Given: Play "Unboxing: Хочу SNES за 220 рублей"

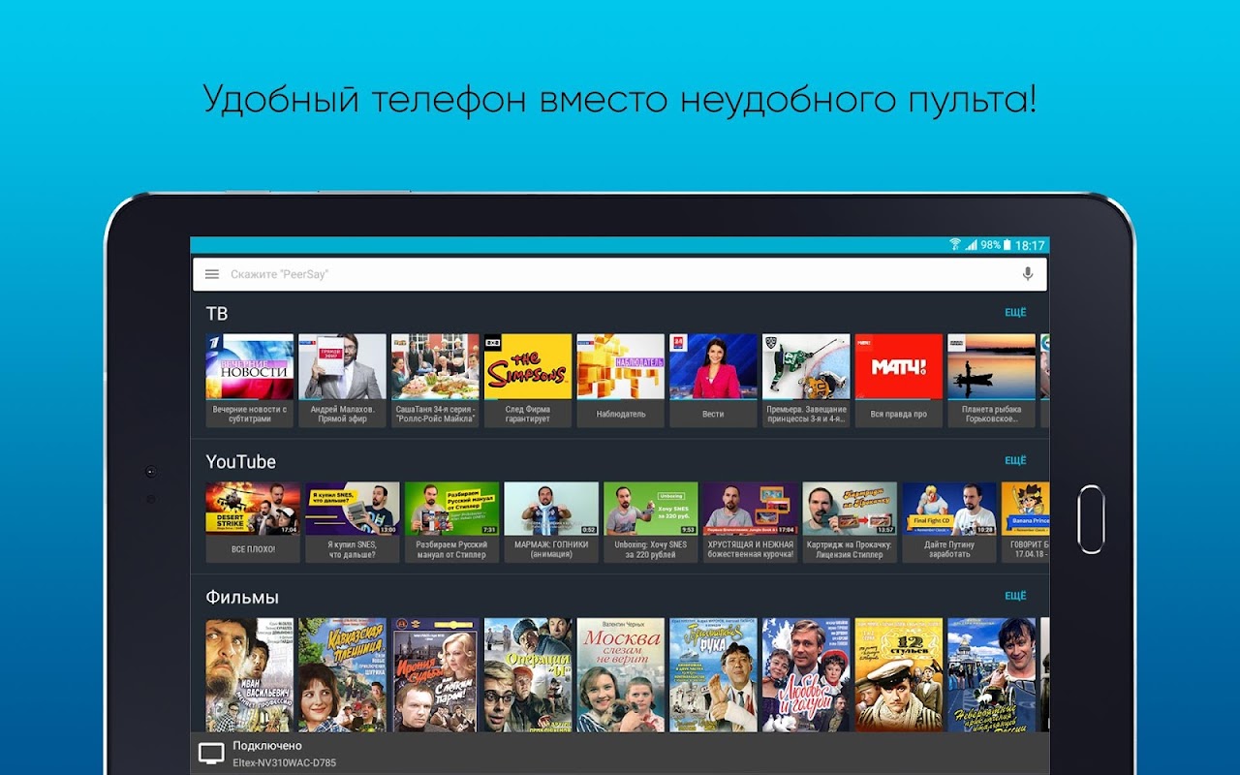Looking at the screenshot, I should [x=651, y=523].
